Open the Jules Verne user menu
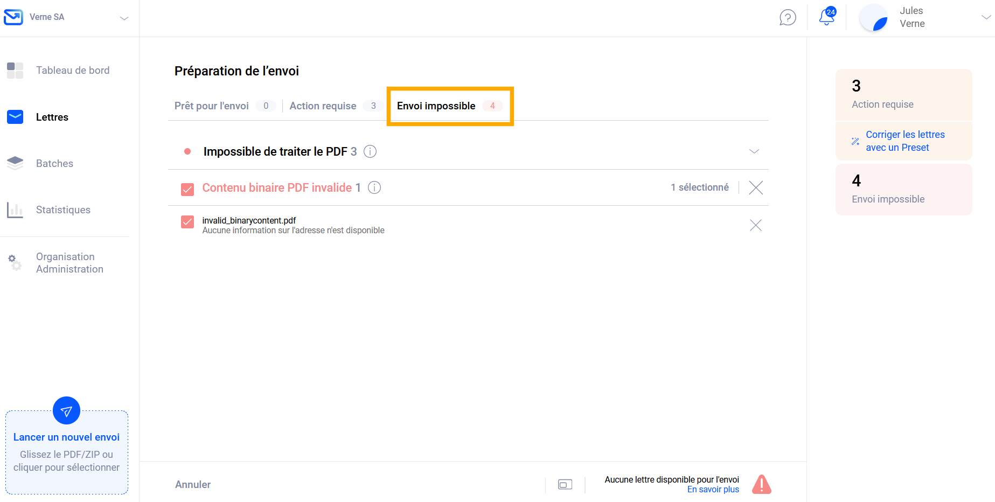This screenshot has width=995, height=502. tap(985, 17)
